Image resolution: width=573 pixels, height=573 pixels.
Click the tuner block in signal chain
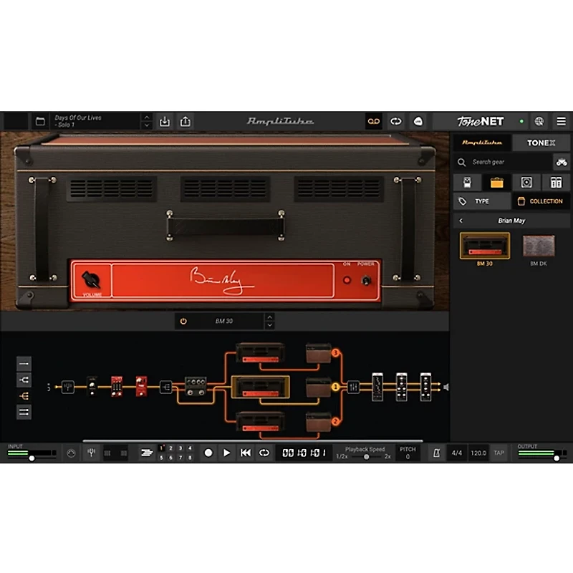point(68,387)
